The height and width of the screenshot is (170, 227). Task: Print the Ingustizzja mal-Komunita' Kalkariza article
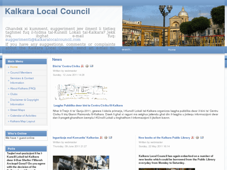click(106, 138)
